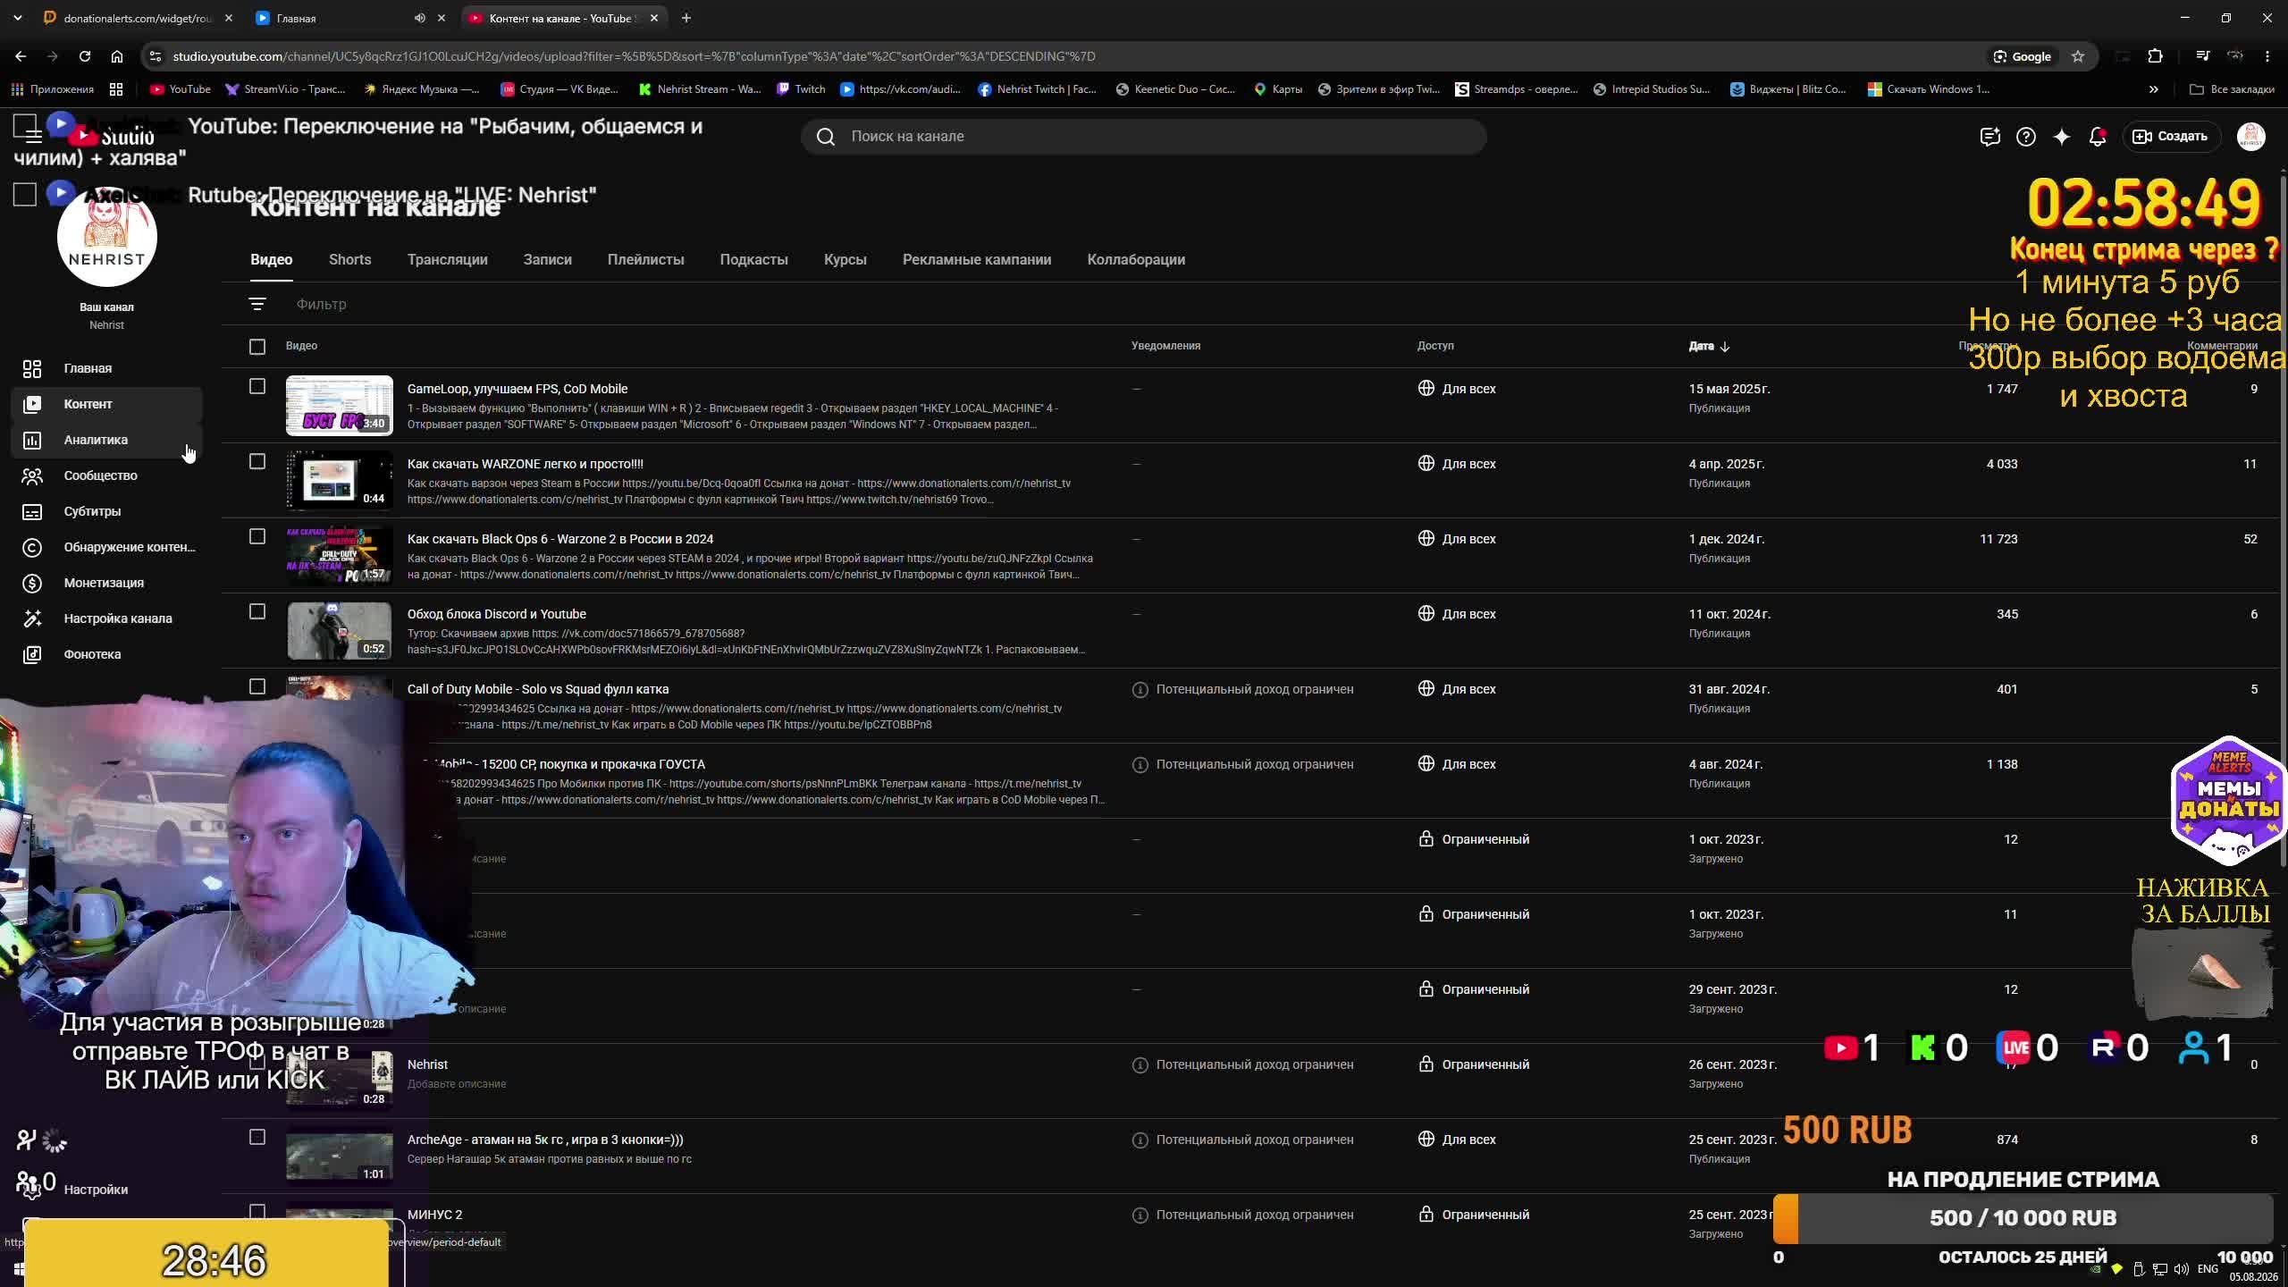This screenshot has height=1287, width=2288.
Task: Open video Обход блока Discord и Youtube
Action: click(497, 614)
